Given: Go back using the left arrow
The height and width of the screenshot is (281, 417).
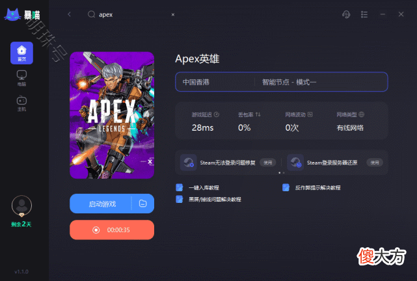Looking at the screenshot, I should (70, 14).
